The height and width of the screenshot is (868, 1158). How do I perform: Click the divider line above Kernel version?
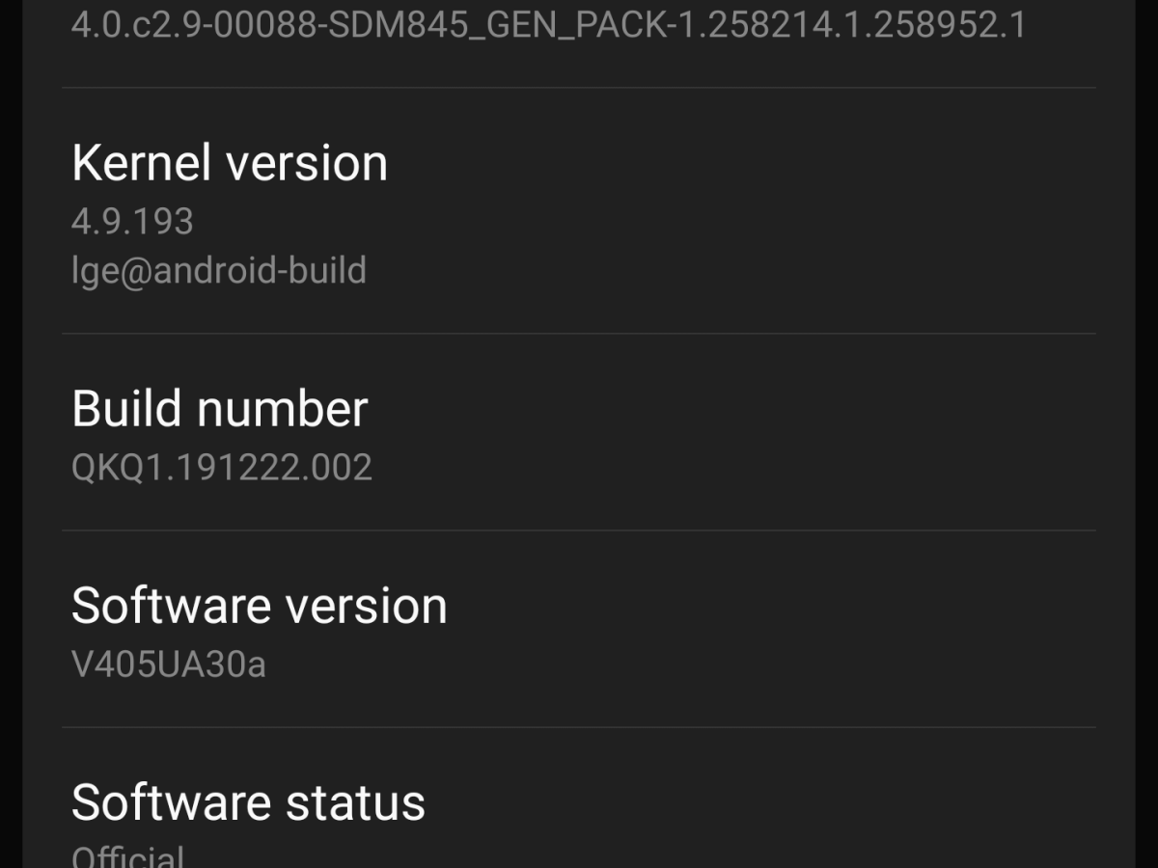(x=579, y=88)
